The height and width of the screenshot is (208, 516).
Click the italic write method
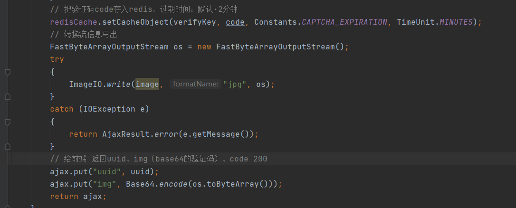point(119,84)
